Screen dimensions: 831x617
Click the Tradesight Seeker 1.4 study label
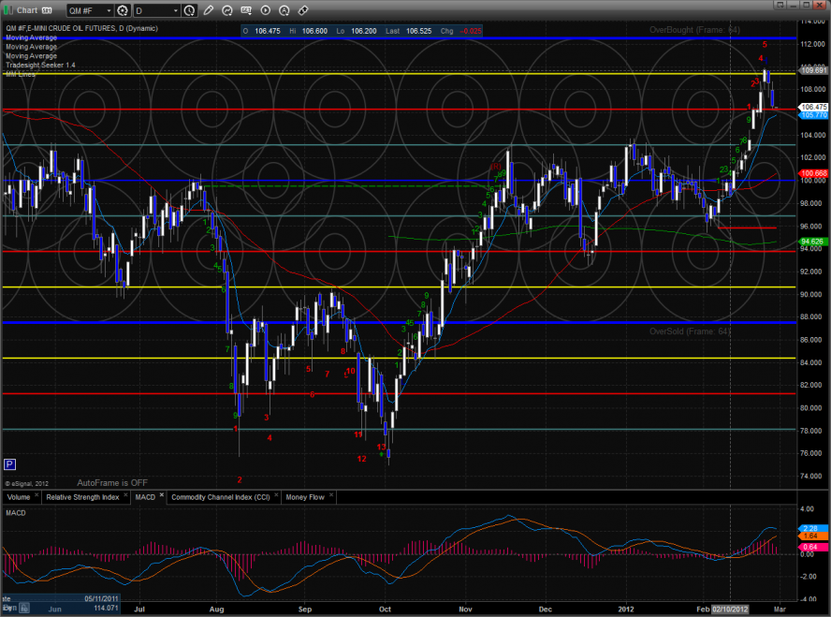click(38, 65)
